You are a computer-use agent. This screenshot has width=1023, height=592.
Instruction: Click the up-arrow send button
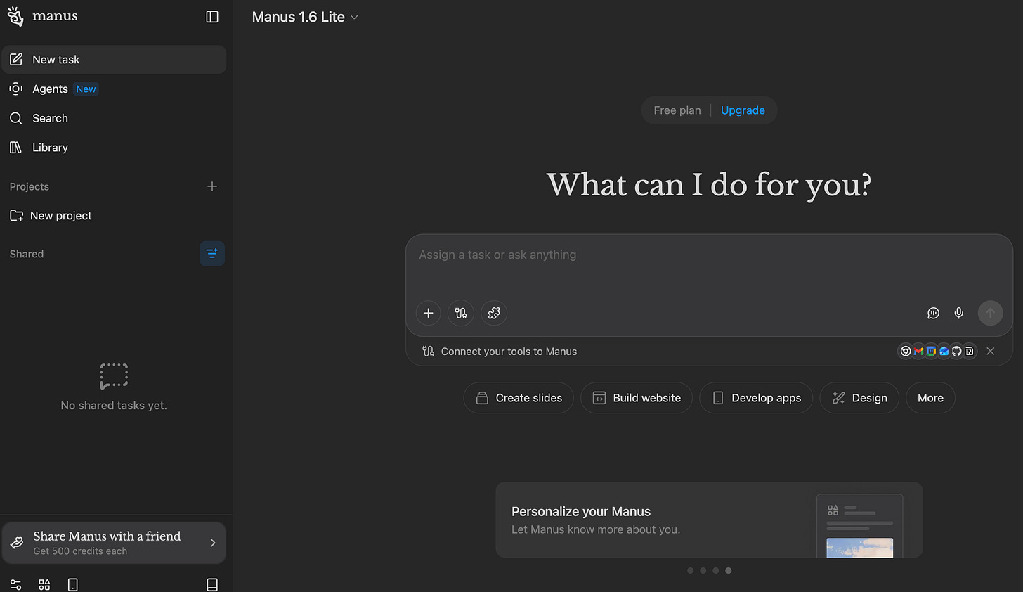click(x=991, y=313)
